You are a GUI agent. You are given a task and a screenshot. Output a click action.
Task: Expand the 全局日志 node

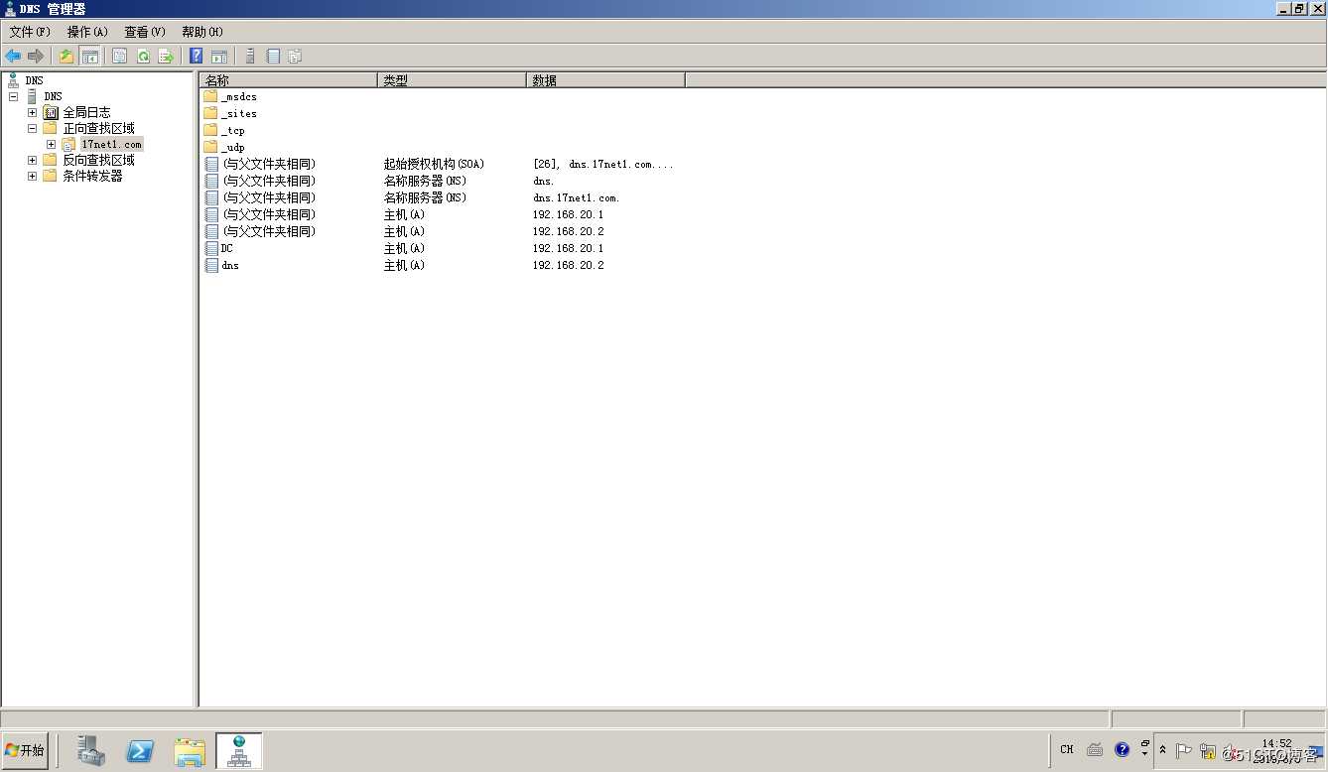tap(32, 112)
